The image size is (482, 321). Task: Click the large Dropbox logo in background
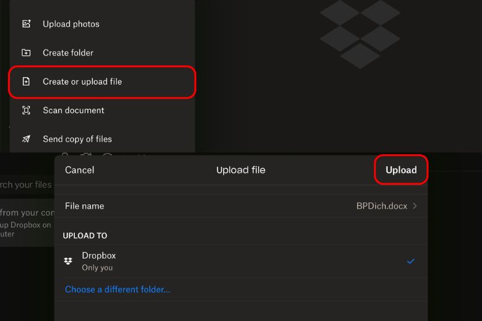[360, 34]
